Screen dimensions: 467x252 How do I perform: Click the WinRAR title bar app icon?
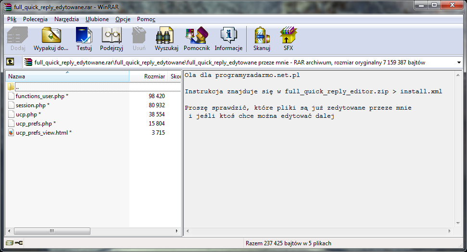tap(7, 7)
